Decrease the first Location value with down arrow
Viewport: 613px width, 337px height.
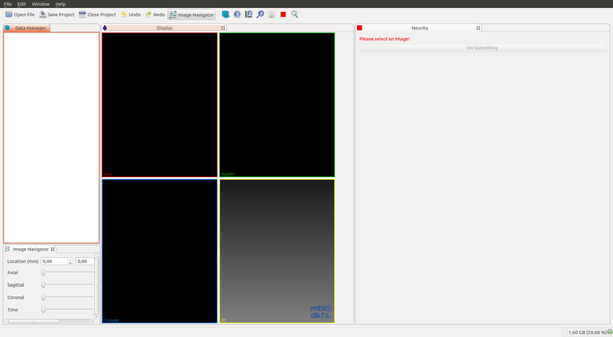71,263
